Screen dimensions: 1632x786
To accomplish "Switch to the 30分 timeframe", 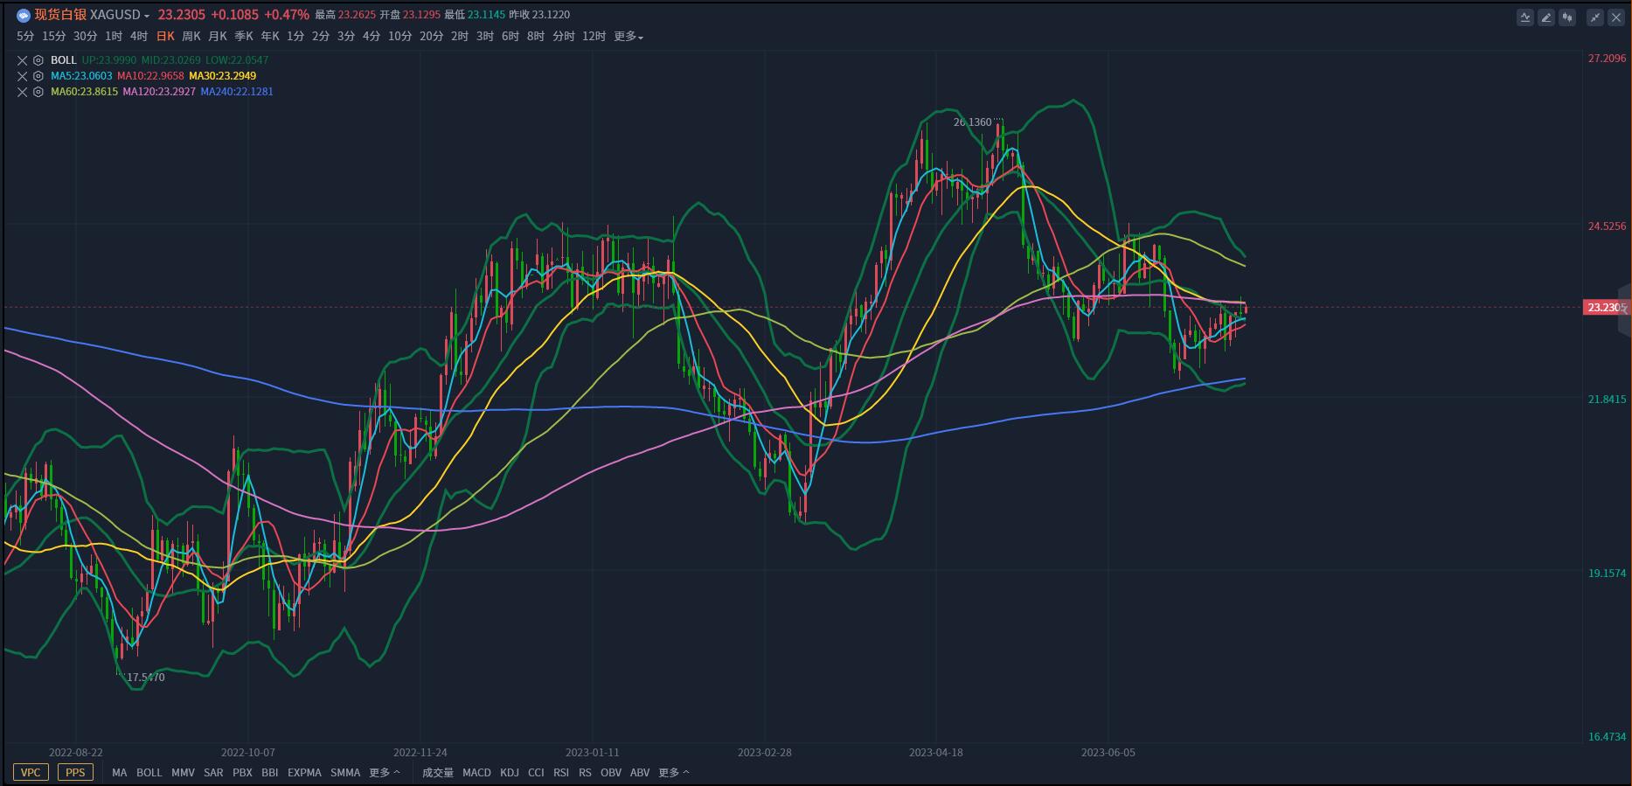I will click(x=86, y=37).
